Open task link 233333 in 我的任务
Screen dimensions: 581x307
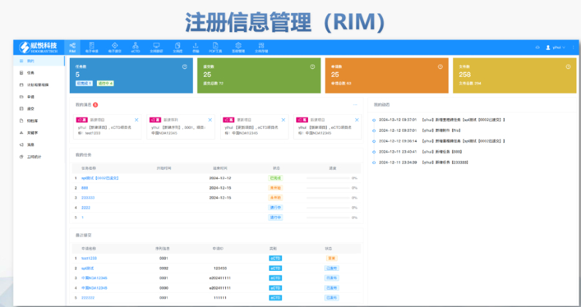pos(88,197)
